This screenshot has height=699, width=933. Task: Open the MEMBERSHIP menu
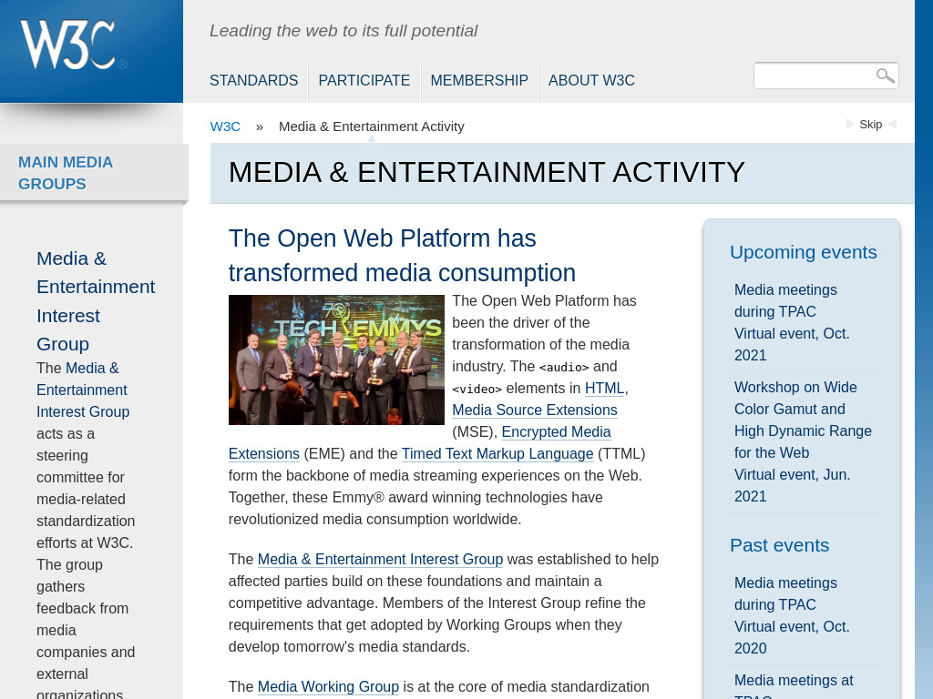click(479, 80)
